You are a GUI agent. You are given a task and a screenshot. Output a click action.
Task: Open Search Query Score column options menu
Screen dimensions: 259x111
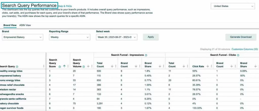68,66
